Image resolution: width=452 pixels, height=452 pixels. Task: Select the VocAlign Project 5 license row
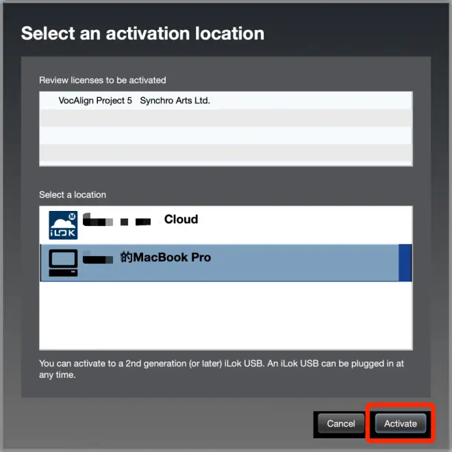pos(226,100)
